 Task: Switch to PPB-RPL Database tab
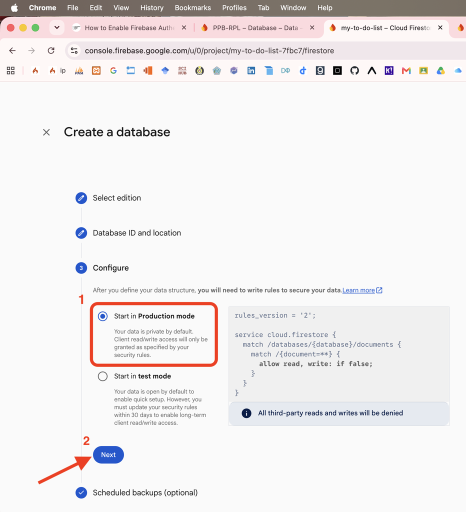255,28
